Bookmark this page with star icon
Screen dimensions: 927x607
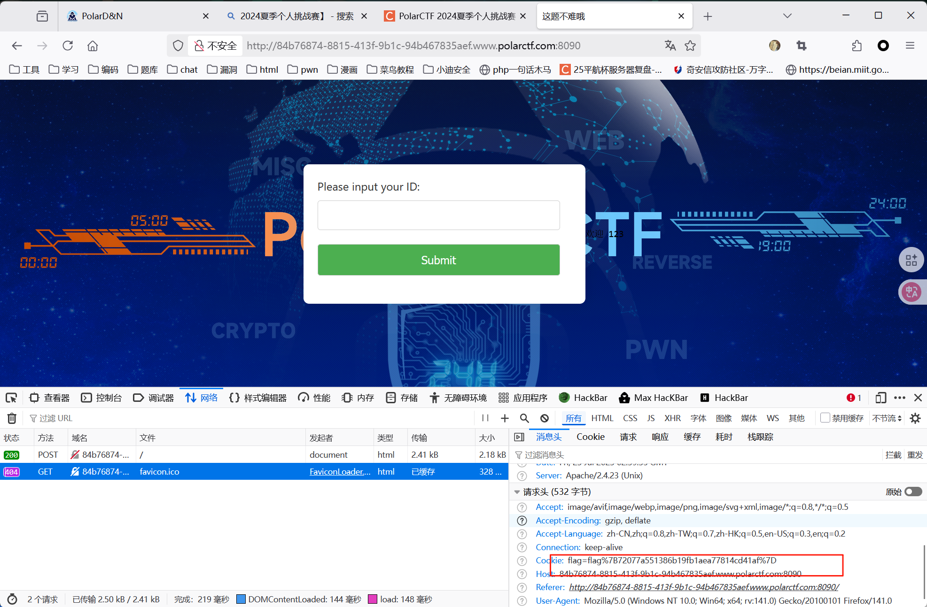point(690,46)
